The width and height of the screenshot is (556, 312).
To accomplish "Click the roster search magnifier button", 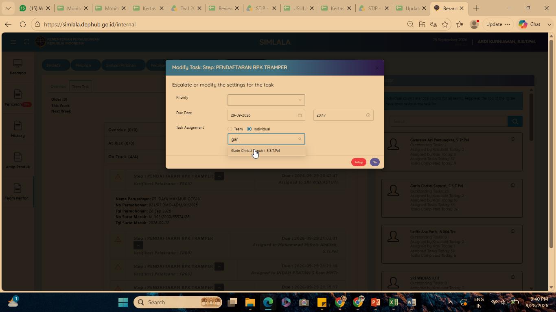I will click(x=515, y=121).
